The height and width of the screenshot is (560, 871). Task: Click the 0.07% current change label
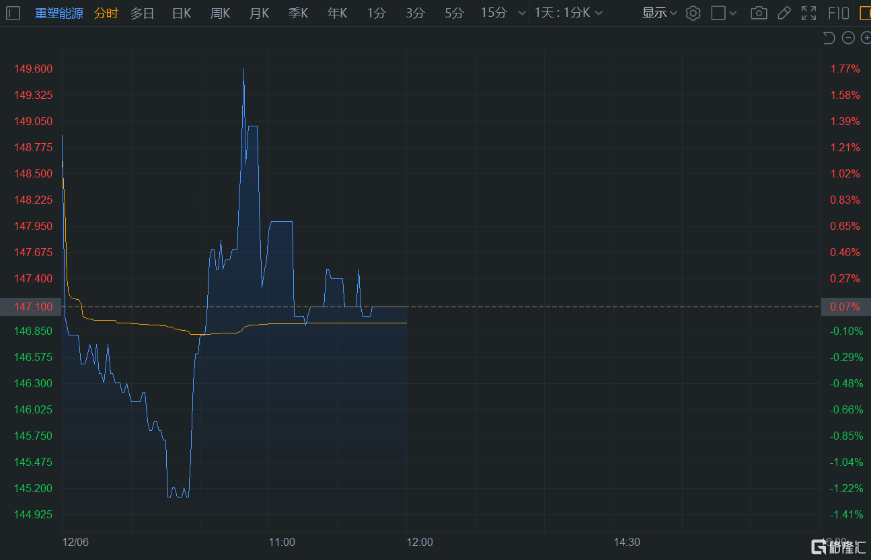pyautogui.click(x=845, y=307)
